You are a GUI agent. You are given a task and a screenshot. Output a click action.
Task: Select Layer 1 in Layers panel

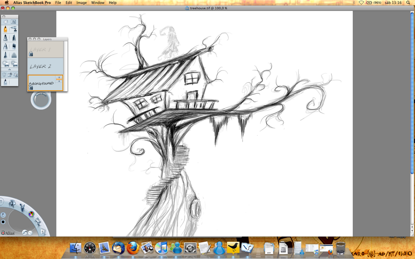(45, 49)
